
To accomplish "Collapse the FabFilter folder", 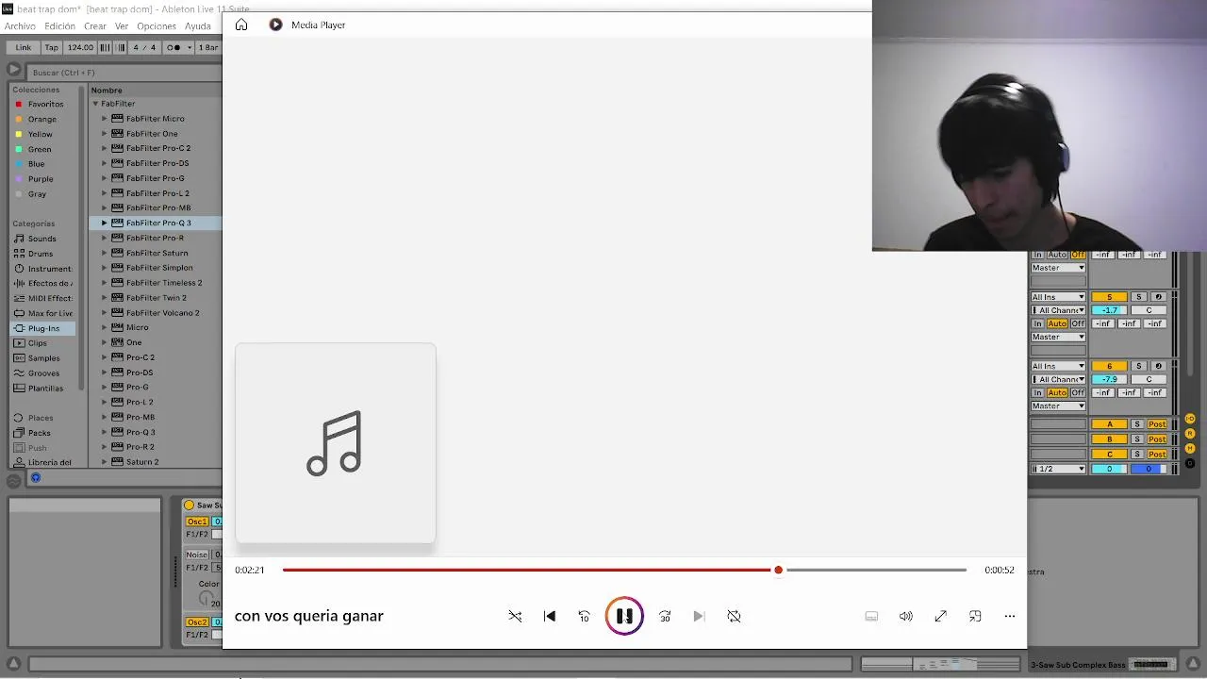I will pyautogui.click(x=95, y=104).
